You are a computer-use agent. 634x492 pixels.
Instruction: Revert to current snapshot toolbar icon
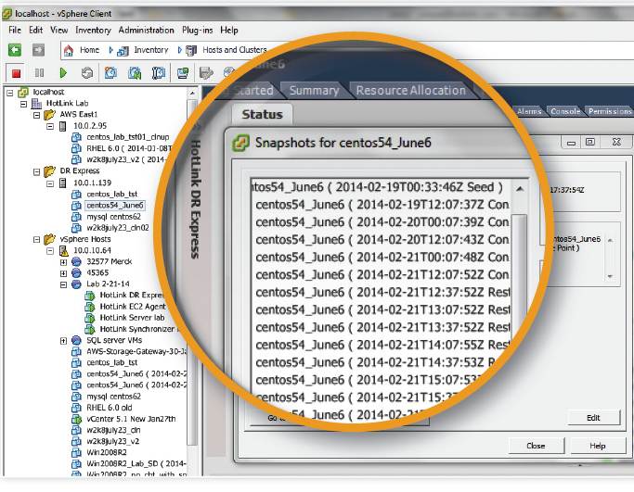pos(135,72)
